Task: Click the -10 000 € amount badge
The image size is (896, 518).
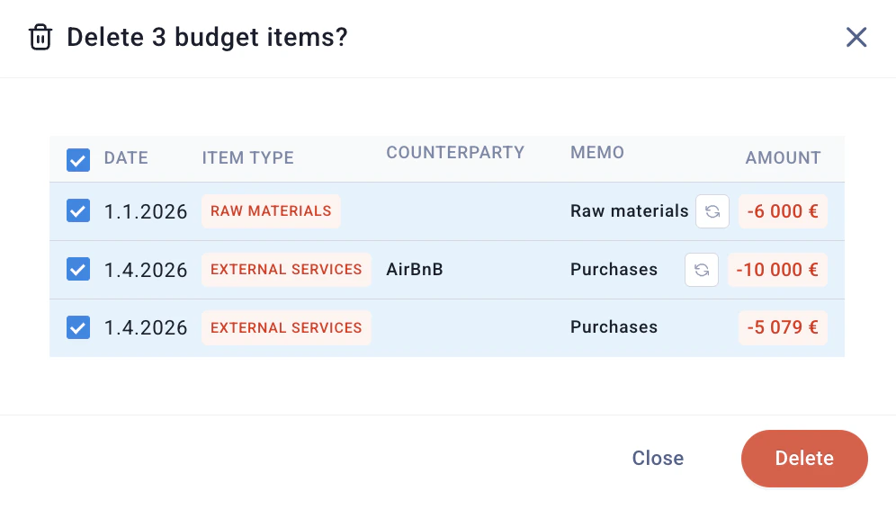Action: 777,270
